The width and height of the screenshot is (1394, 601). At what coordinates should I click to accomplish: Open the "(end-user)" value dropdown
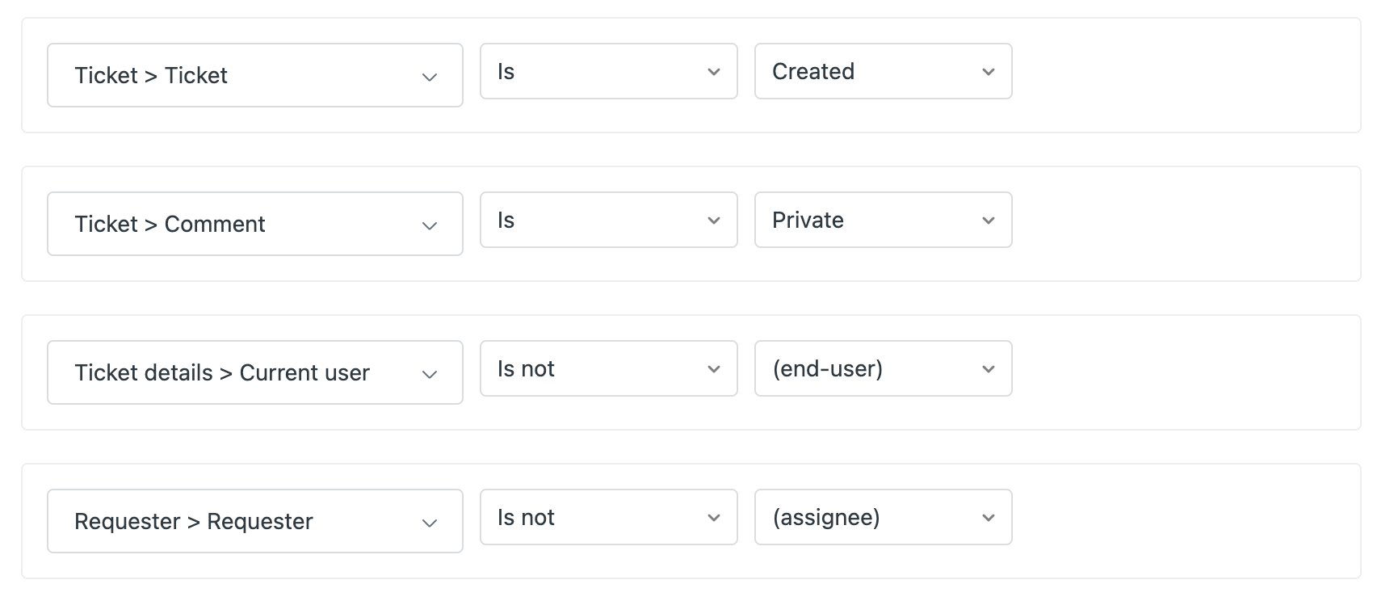(883, 369)
